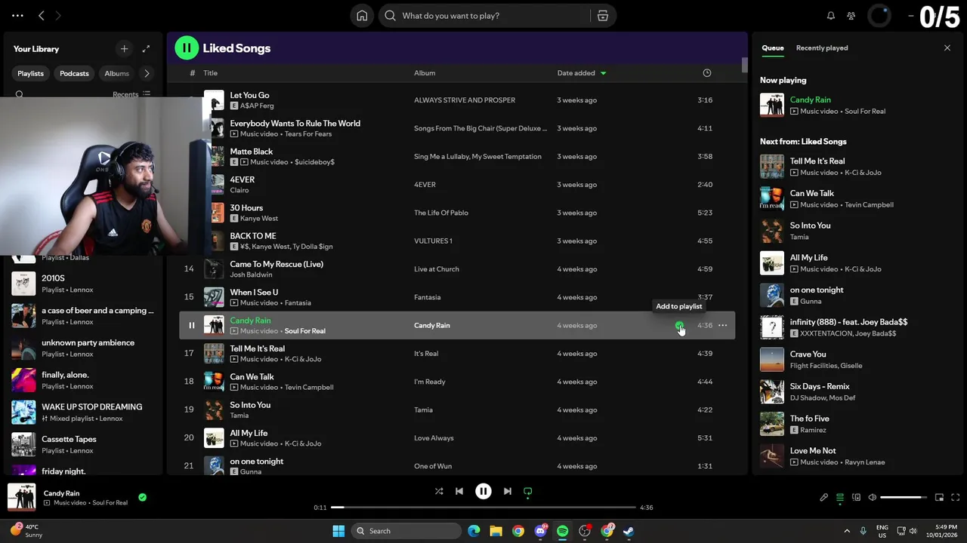Filter library by Albums chip
Image resolution: width=967 pixels, height=543 pixels.
click(116, 73)
